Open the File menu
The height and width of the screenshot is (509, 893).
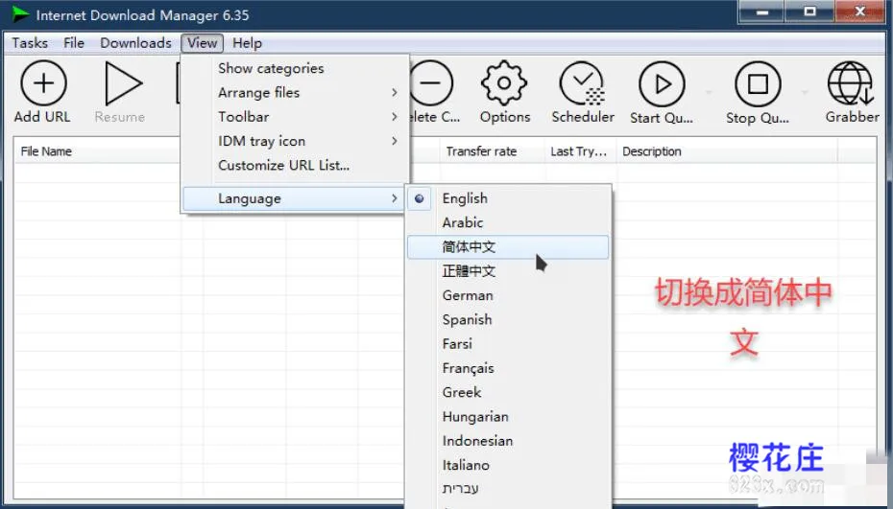[x=74, y=43]
